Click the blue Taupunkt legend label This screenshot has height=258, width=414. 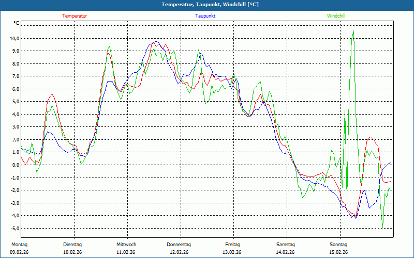coord(205,16)
